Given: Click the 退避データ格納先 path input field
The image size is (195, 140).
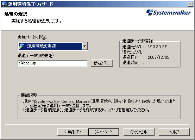Looking at the screenshot, I should (x=53, y=63).
